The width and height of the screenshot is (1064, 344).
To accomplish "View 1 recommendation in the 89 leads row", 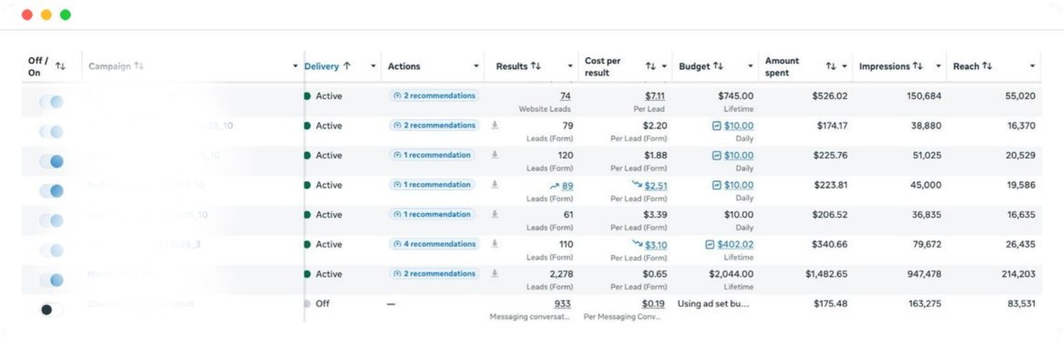I will click(432, 185).
